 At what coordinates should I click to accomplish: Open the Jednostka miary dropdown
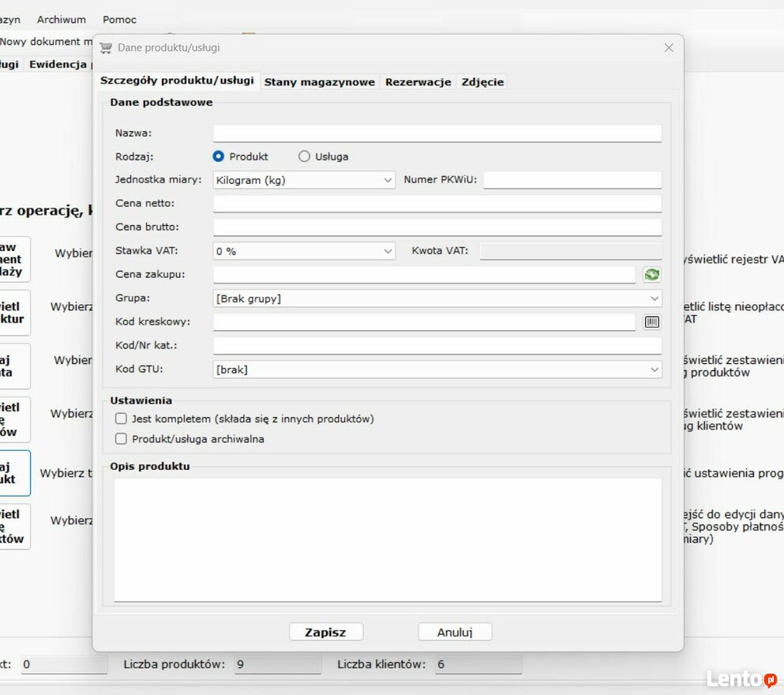coord(304,180)
